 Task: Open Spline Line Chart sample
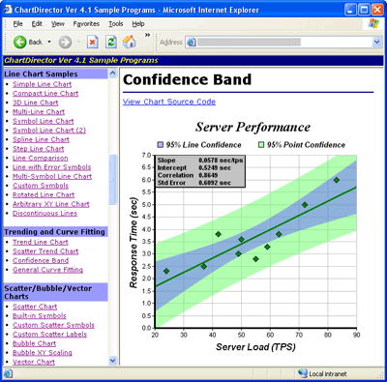tap(41, 139)
